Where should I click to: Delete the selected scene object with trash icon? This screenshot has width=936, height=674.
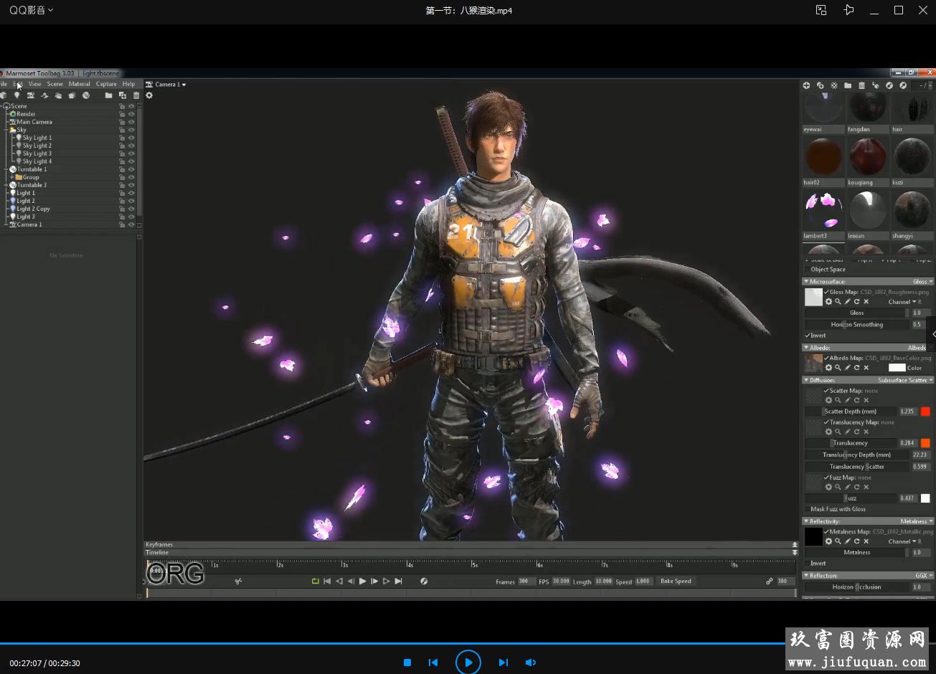(x=136, y=95)
